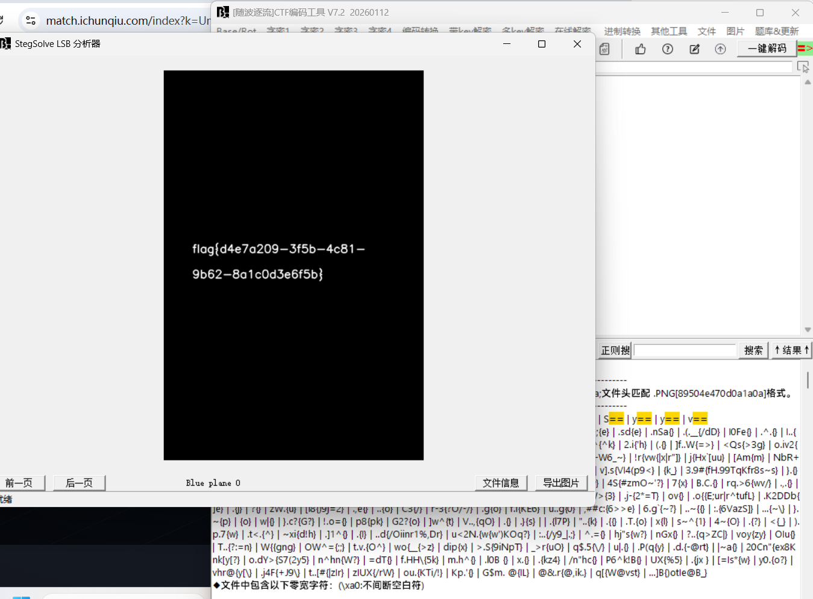Click the edit pencil note icon
The width and height of the screenshot is (813, 599).
click(694, 49)
